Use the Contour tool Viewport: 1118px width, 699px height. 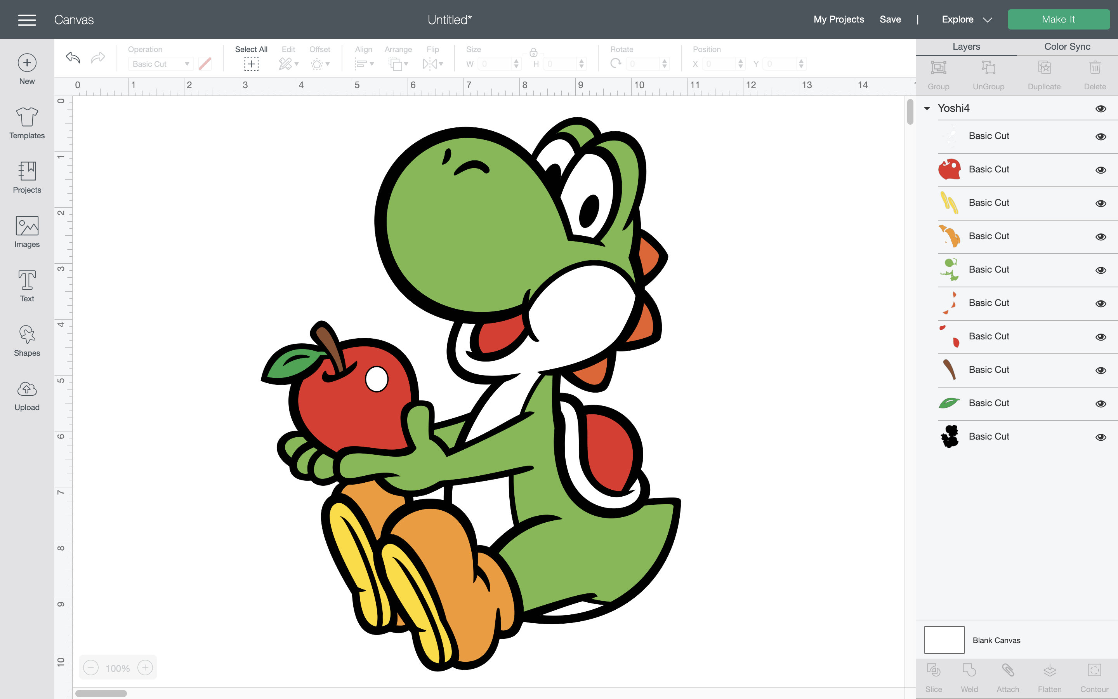[1094, 678]
